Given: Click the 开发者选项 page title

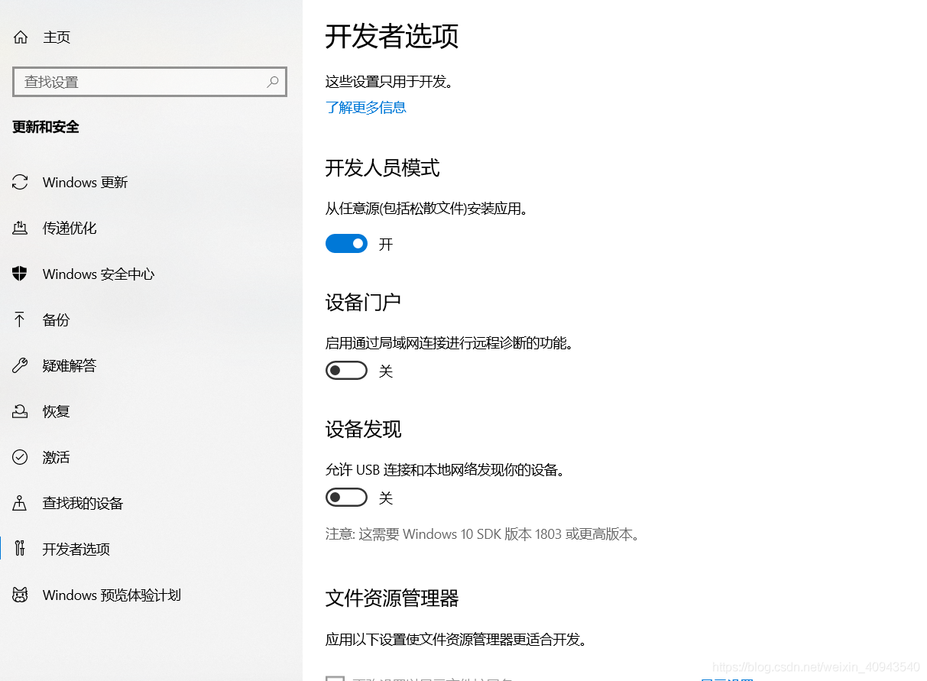Looking at the screenshot, I should (392, 36).
